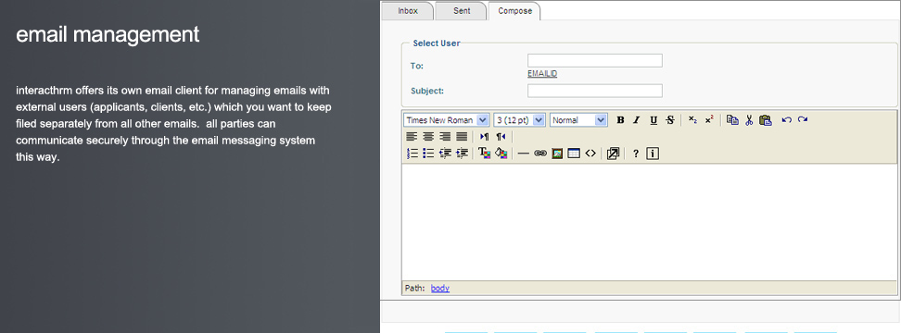Image resolution: width=901 pixels, height=333 pixels.
Task: Click the Paste clipboard icon
Action: click(x=766, y=120)
